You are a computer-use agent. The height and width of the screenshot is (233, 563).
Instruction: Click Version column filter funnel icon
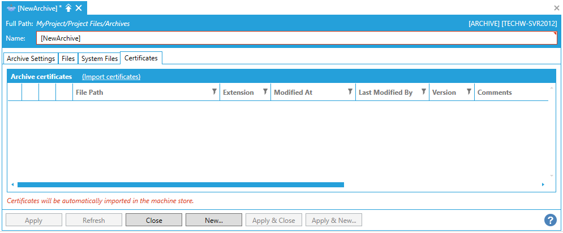pyautogui.click(x=469, y=92)
